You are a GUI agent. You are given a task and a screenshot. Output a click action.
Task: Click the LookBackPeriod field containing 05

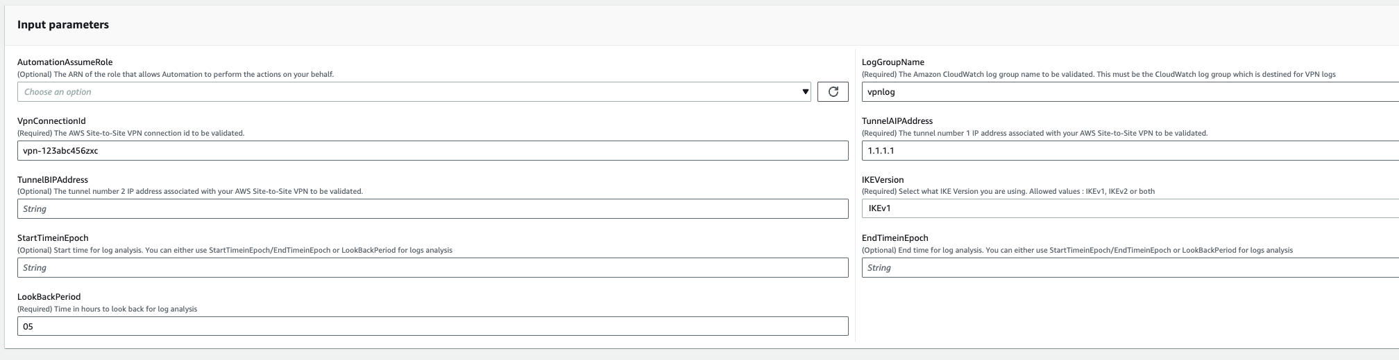[432, 326]
